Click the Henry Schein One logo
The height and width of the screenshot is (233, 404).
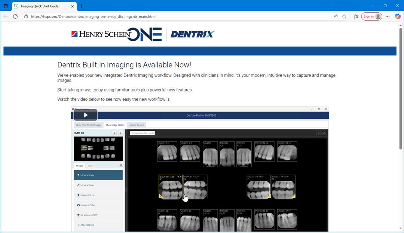coord(116,34)
